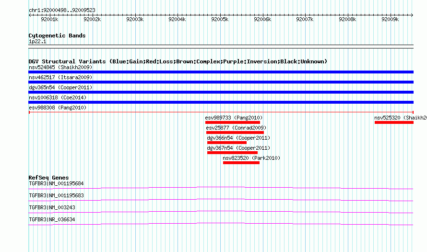The image size is (427, 252).
Task: Click the TGFBR3|NM_001195683 gene label
Action: (56, 196)
